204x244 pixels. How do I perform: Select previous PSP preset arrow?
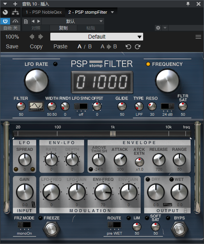[x=32, y=37]
